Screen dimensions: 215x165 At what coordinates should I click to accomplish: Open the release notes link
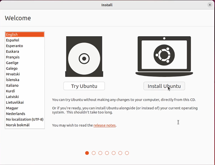tap(105, 125)
